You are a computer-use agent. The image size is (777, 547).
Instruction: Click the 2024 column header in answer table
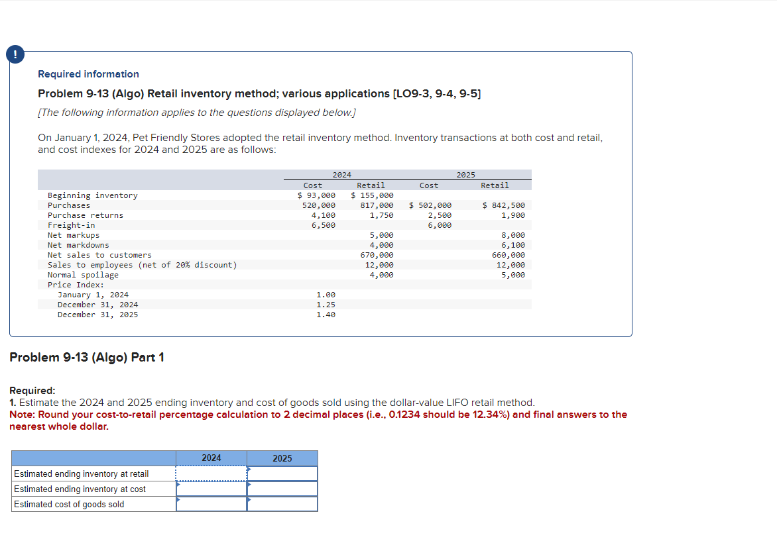211,458
